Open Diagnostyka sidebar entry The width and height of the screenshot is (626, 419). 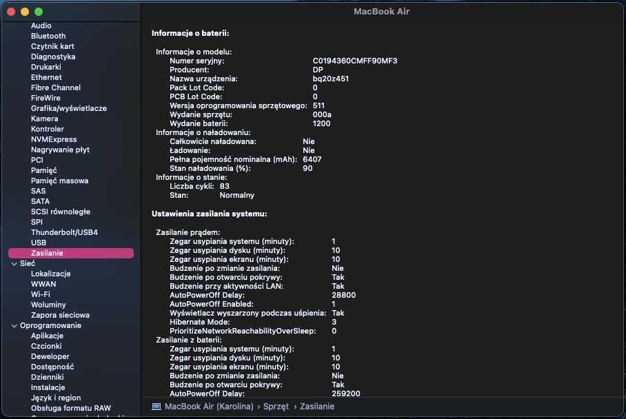53,57
